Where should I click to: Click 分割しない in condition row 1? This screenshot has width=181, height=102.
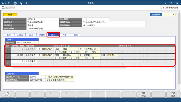pyautogui.click(x=47, y=49)
